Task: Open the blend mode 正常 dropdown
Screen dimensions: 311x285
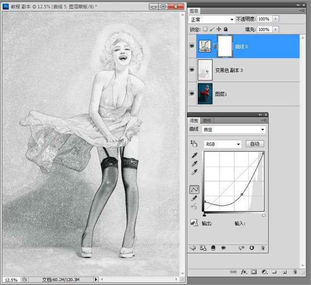Action: [x=211, y=20]
